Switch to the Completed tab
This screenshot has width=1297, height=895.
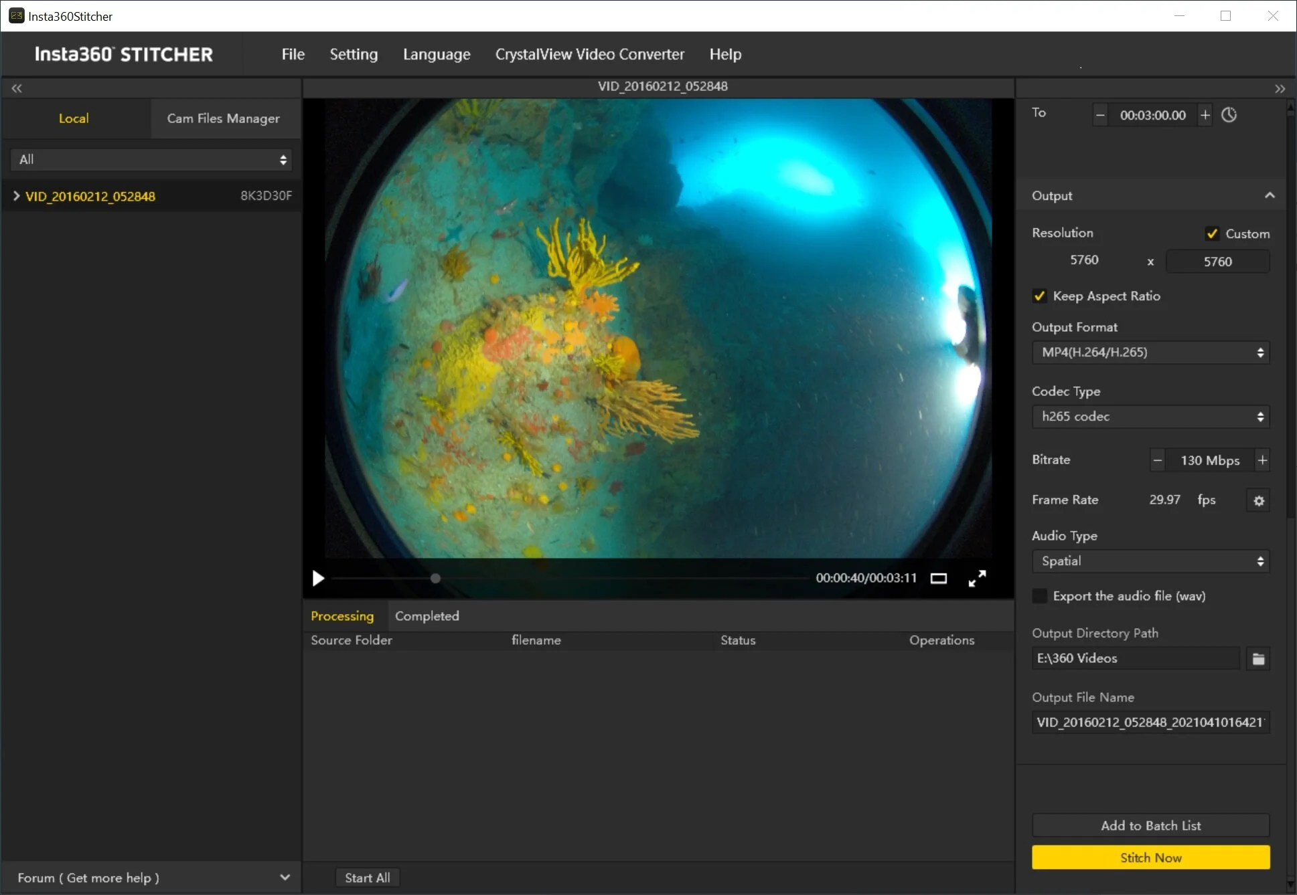(x=427, y=616)
